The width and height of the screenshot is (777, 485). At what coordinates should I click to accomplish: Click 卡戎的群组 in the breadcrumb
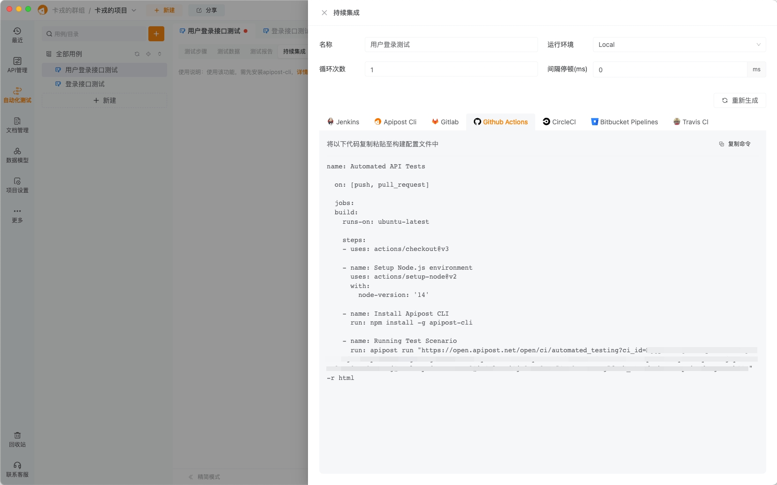(x=69, y=10)
